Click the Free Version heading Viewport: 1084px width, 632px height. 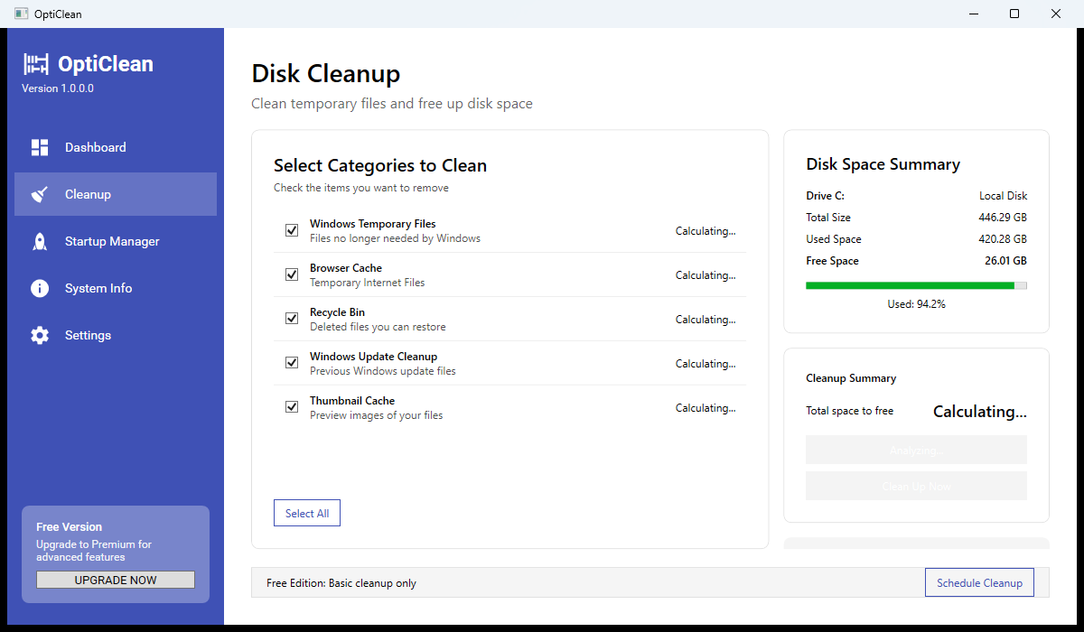69,527
